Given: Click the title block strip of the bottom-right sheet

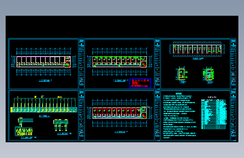Looking at the screenshot, I should click(233, 115).
